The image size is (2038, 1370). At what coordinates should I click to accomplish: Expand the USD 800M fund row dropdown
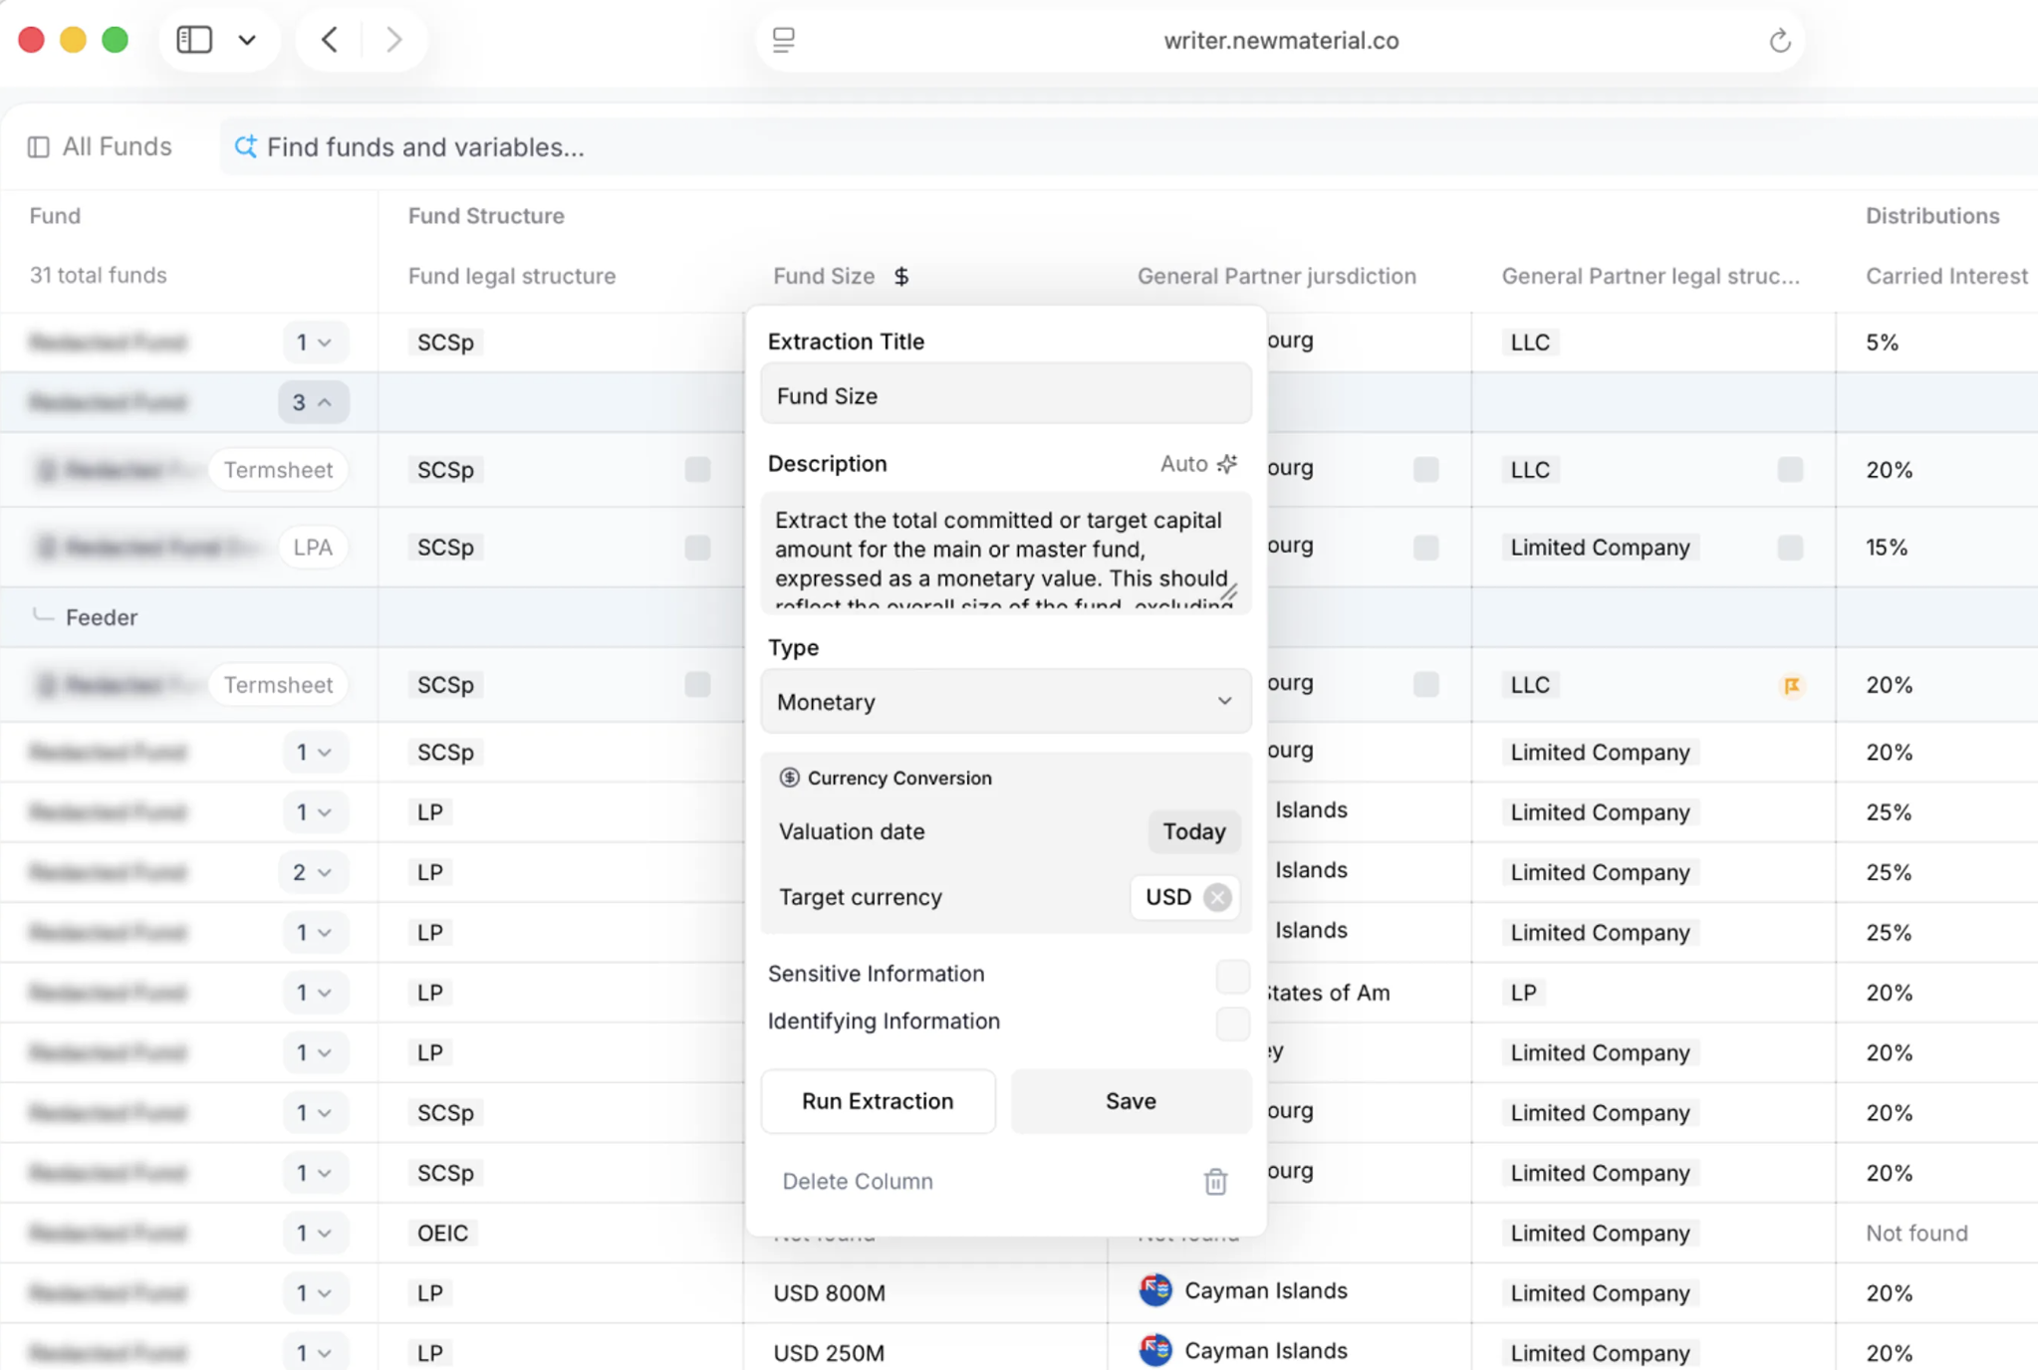(314, 1292)
